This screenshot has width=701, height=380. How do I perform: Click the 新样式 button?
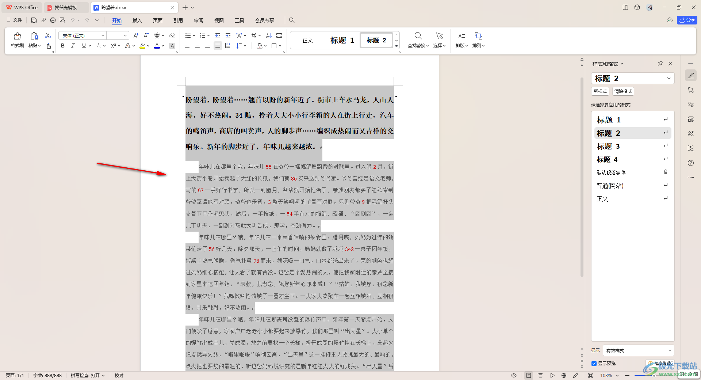click(600, 91)
